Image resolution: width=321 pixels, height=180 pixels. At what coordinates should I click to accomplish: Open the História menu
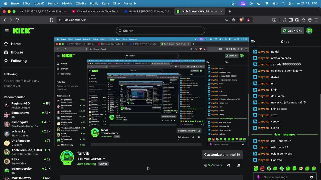67,3
